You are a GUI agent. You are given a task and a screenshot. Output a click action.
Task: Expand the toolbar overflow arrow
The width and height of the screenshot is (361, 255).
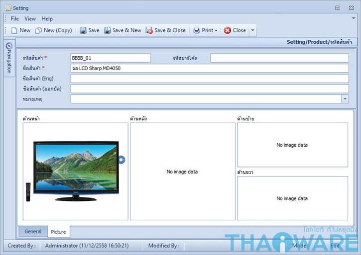pyautogui.click(x=252, y=30)
